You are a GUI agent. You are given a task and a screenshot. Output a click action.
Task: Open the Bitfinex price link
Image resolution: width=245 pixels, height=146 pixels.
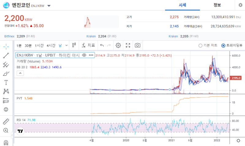click(x=9, y=36)
